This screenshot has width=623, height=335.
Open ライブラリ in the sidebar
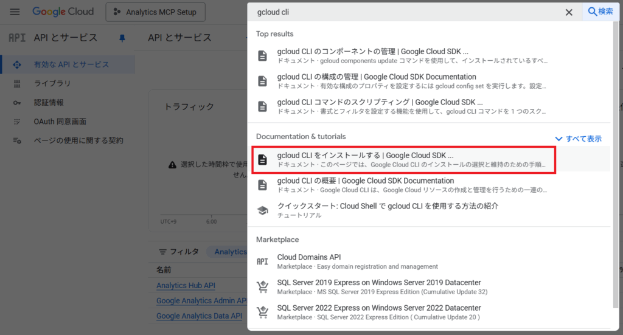pyautogui.click(x=52, y=83)
